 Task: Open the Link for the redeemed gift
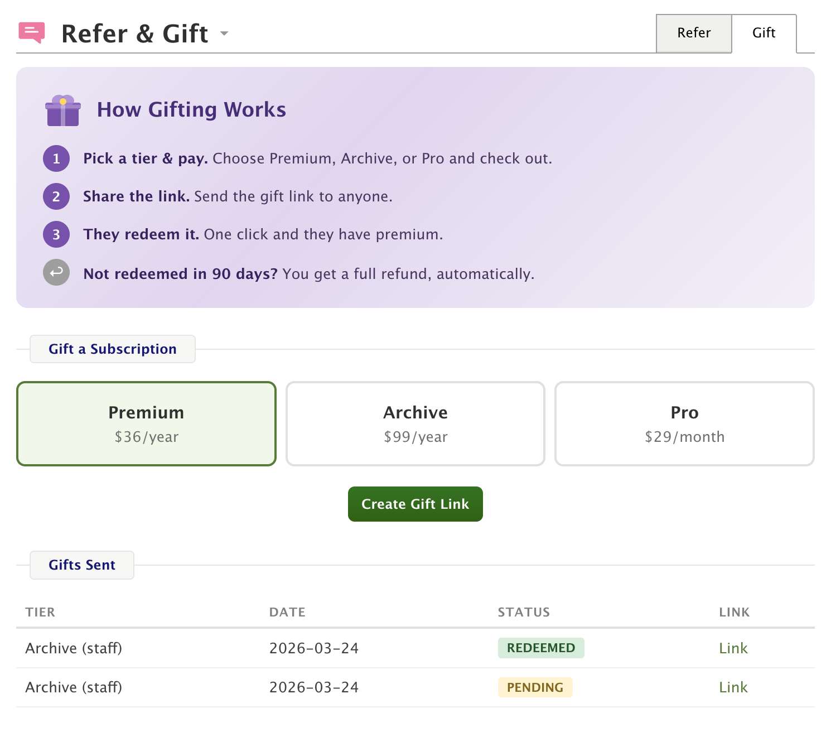733,648
